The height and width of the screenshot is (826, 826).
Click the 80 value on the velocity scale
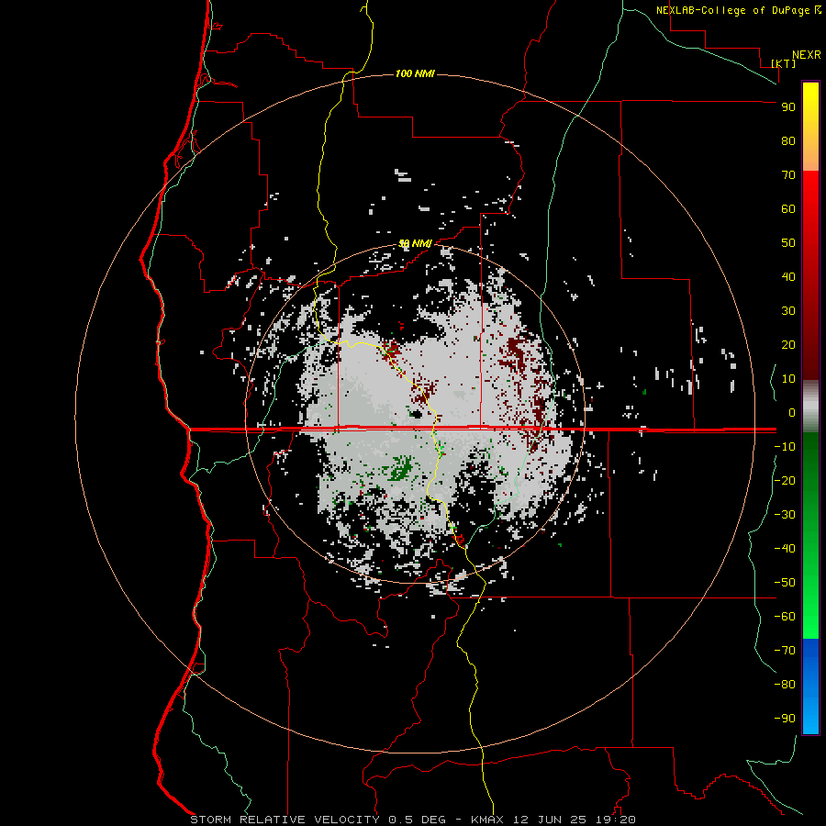click(x=788, y=141)
